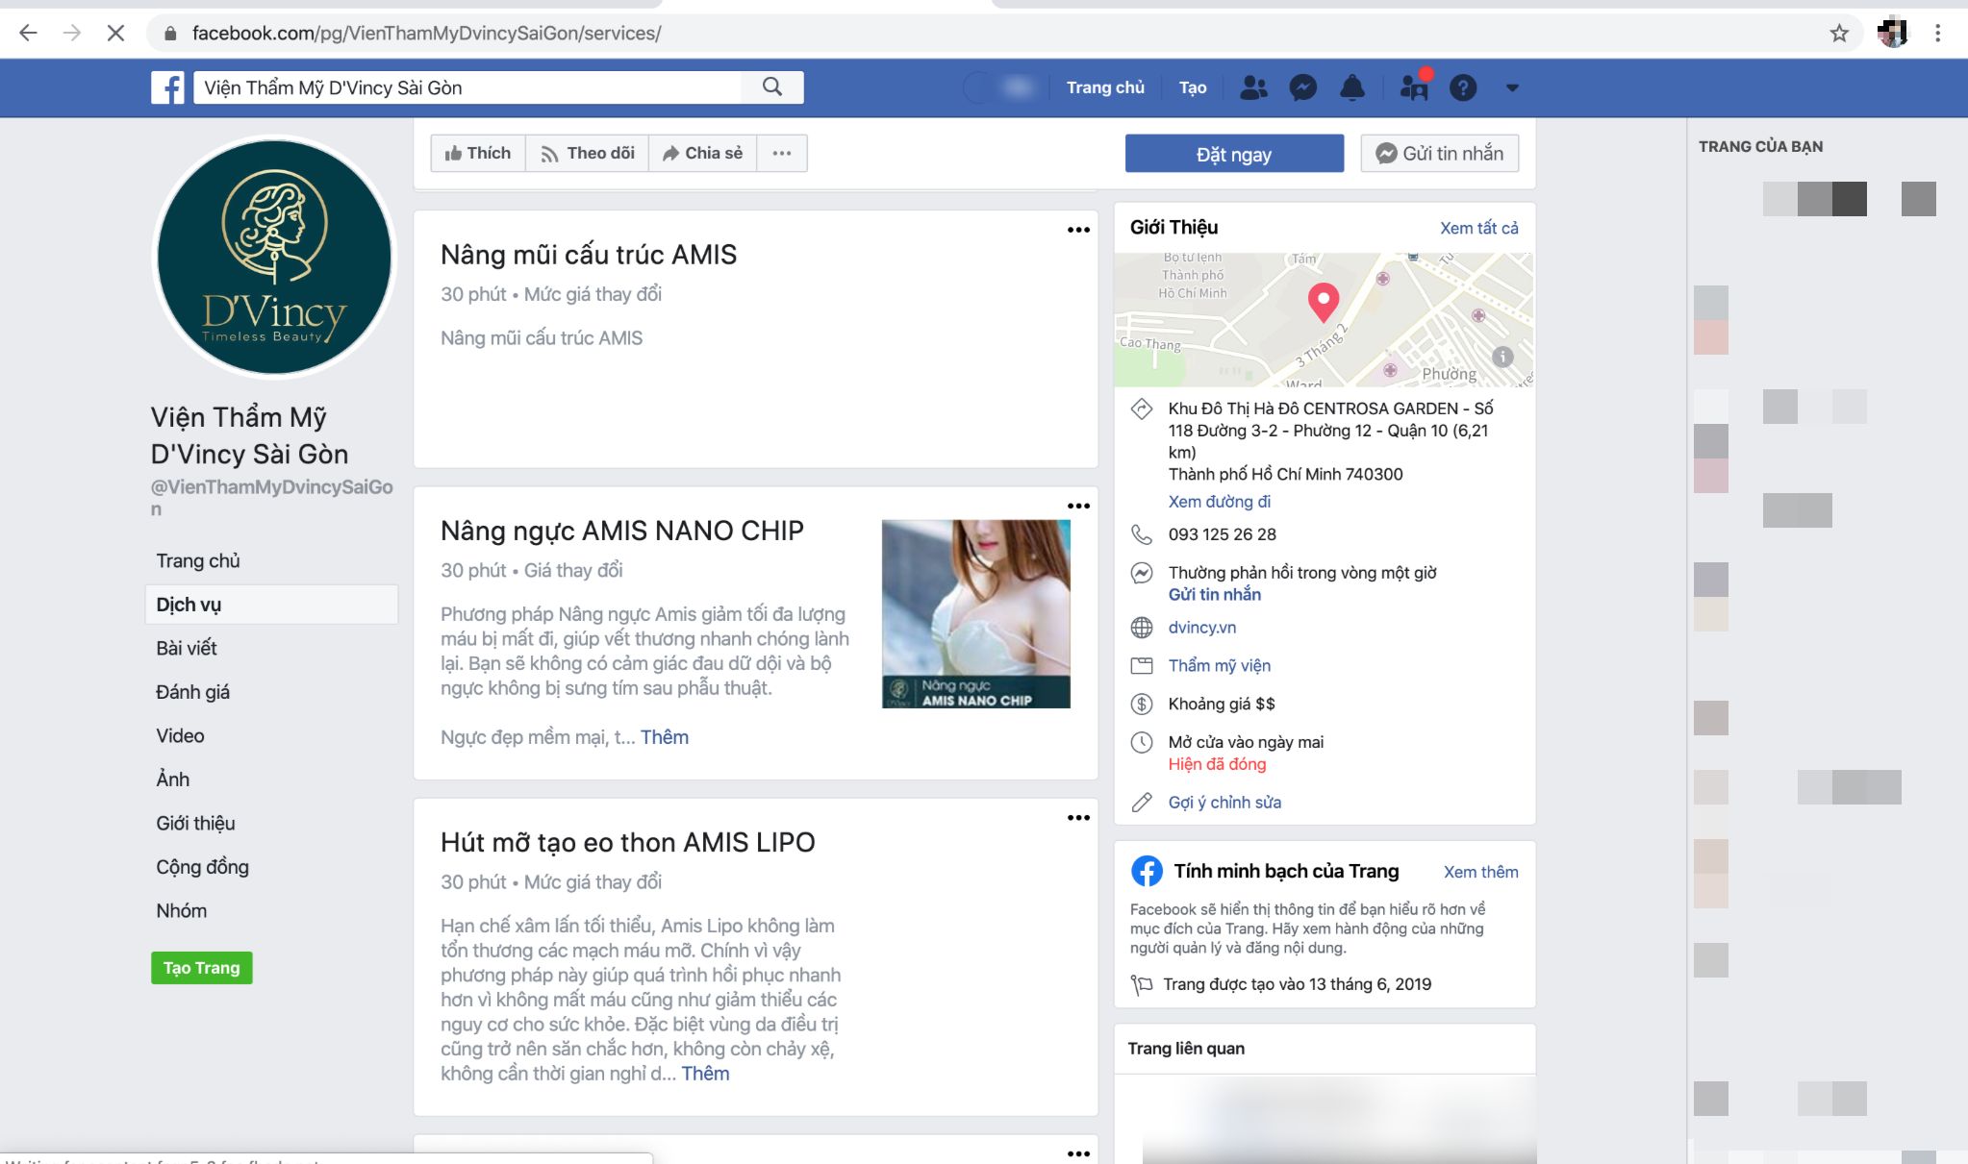Click Trang chủ in top navigation
This screenshot has height=1164, width=1968.
[x=1105, y=87]
